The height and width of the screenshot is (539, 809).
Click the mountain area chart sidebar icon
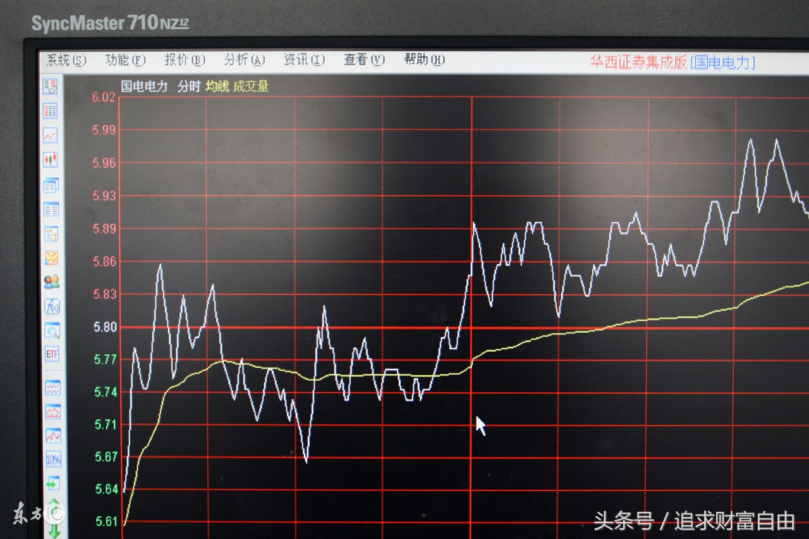coord(52,412)
